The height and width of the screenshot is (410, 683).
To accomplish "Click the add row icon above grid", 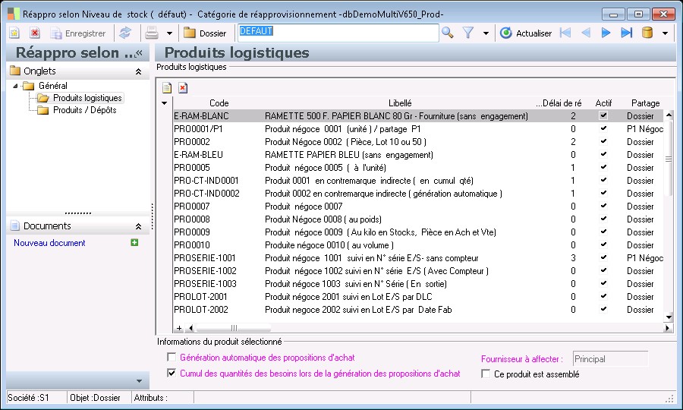I will (x=167, y=88).
